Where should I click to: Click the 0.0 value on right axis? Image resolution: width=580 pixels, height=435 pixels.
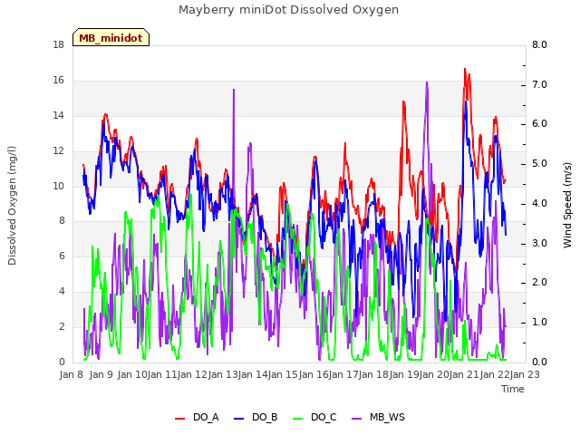pos(539,362)
